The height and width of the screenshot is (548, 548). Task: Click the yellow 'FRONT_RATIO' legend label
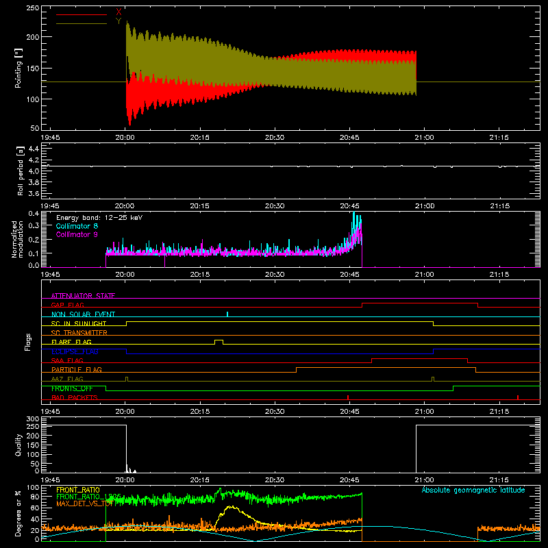pyautogui.click(x=78, y=490)
